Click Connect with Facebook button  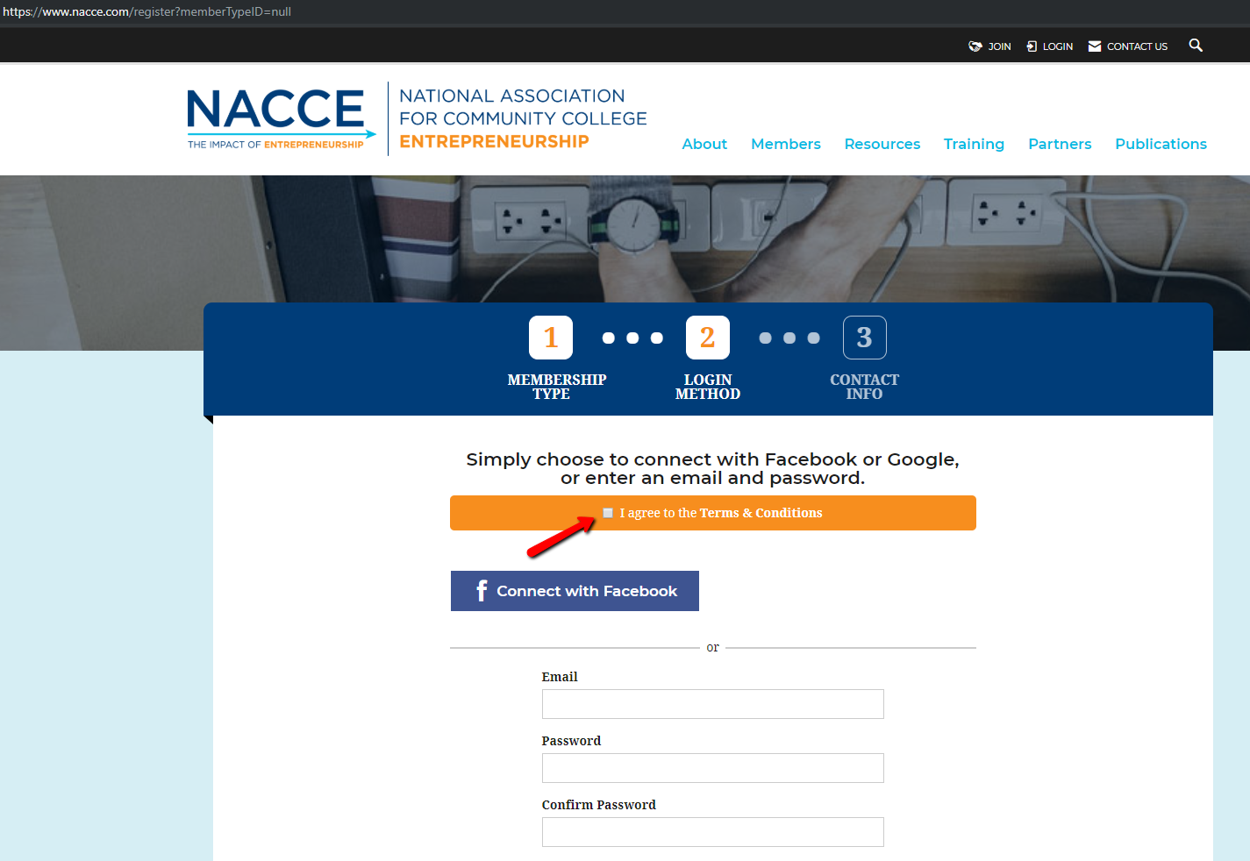[575, 591]
